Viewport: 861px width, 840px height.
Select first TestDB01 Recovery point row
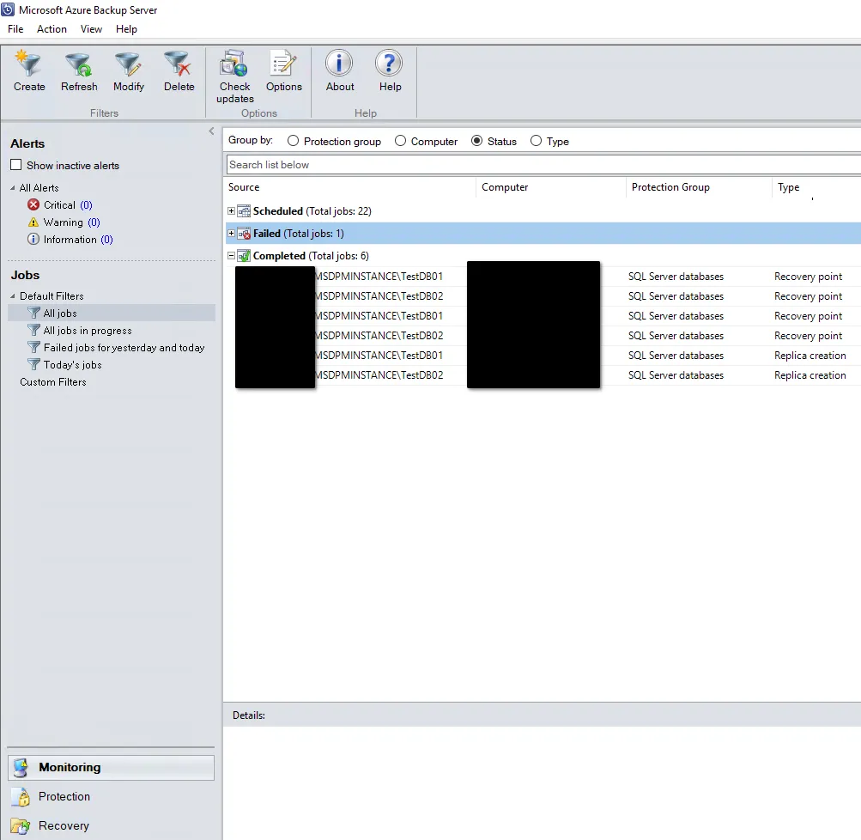(x=543, y=277)
